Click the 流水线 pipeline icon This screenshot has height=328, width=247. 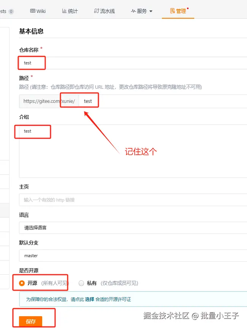97,11
